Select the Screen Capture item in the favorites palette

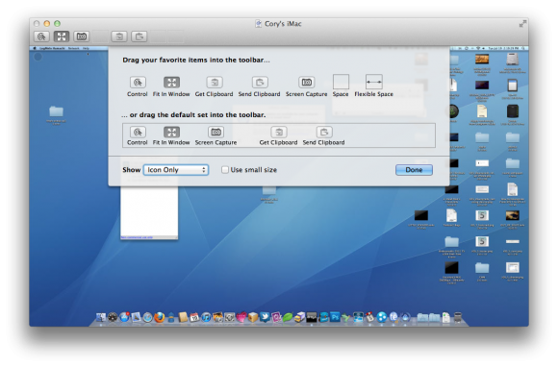[306, 86]
